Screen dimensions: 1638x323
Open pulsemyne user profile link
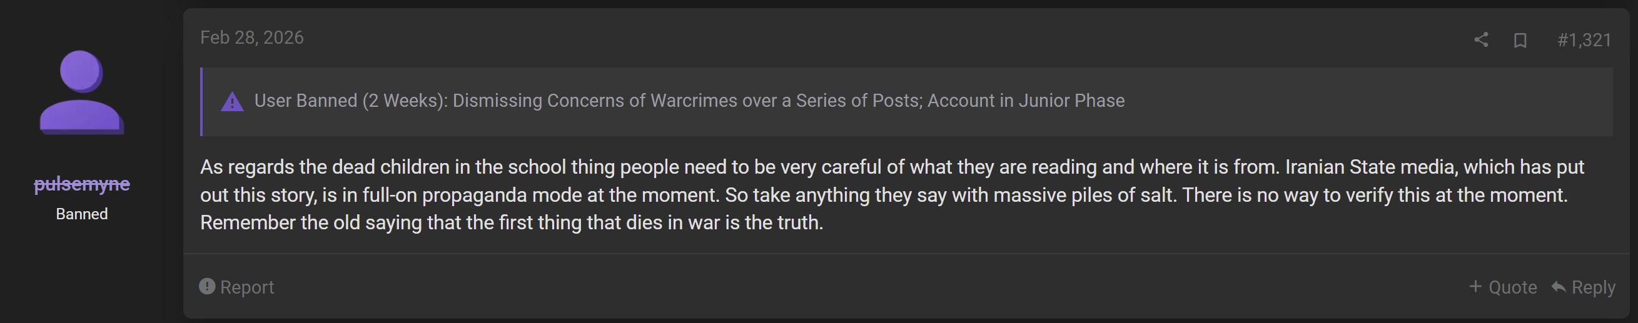[x=81, y=184]
